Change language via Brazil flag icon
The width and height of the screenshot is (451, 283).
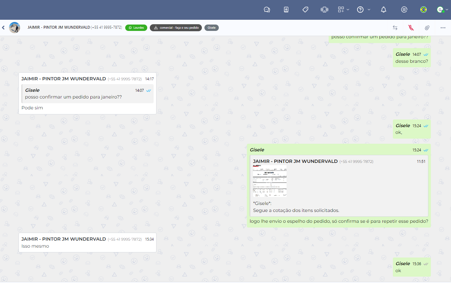pos(424,10)
